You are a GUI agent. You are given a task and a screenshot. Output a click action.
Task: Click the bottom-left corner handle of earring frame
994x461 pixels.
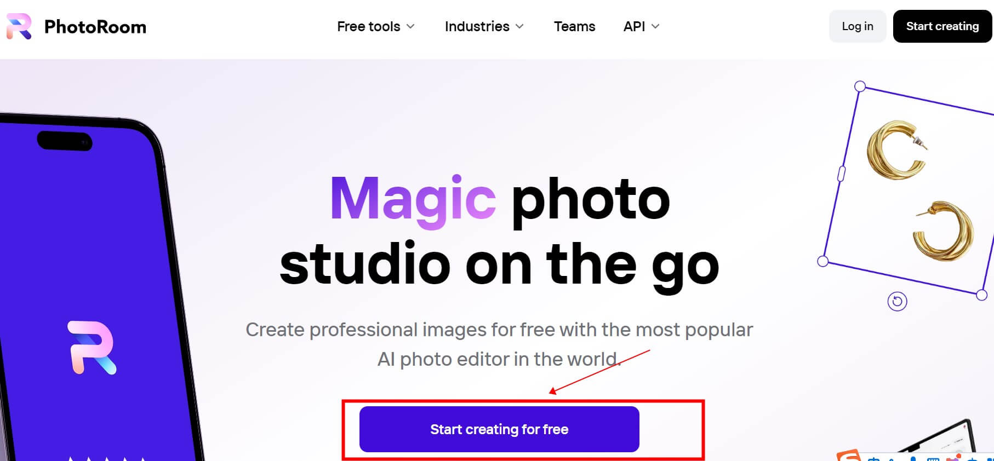point(822,262)
